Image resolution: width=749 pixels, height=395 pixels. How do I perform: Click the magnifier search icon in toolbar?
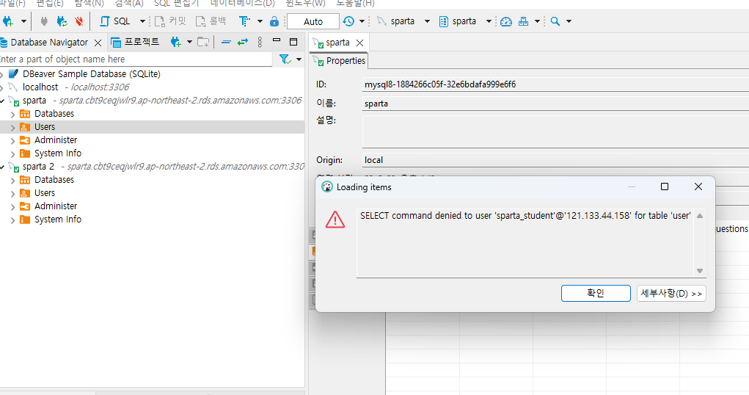555,21
